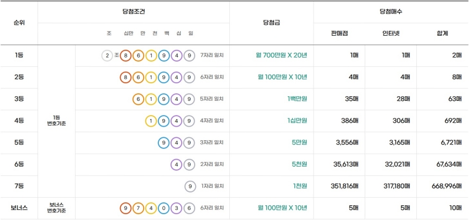Click the red 9 ball in 보너스 row
This screenshot has height=220, width=469.
coord(125,208)
